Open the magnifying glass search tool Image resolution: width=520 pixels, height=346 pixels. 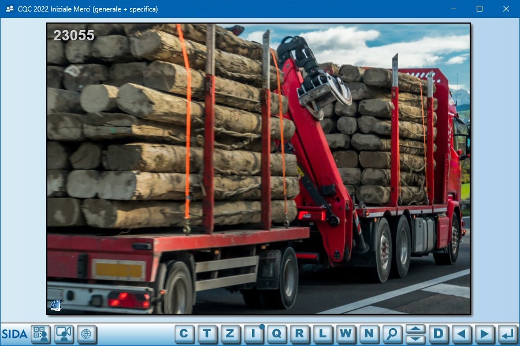click(392, 333)
